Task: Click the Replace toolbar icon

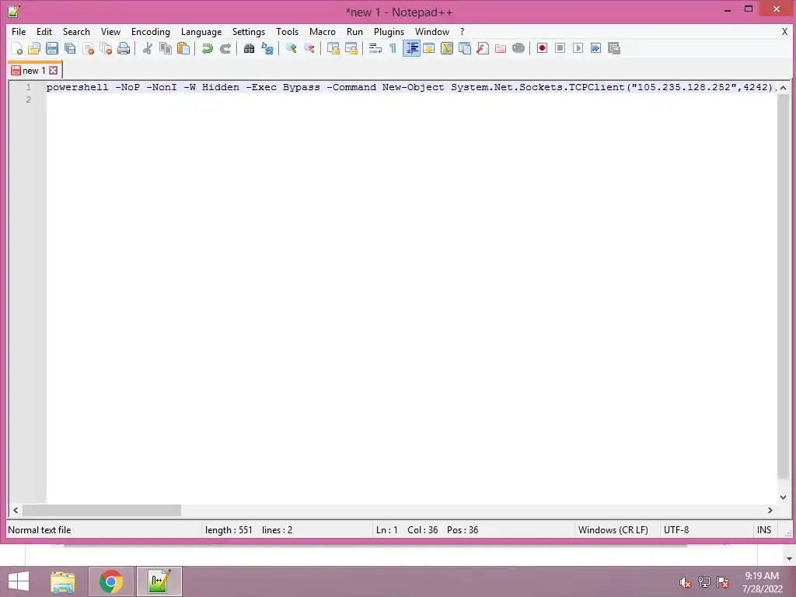Action: pyautogui.click(x=267, y=48)
